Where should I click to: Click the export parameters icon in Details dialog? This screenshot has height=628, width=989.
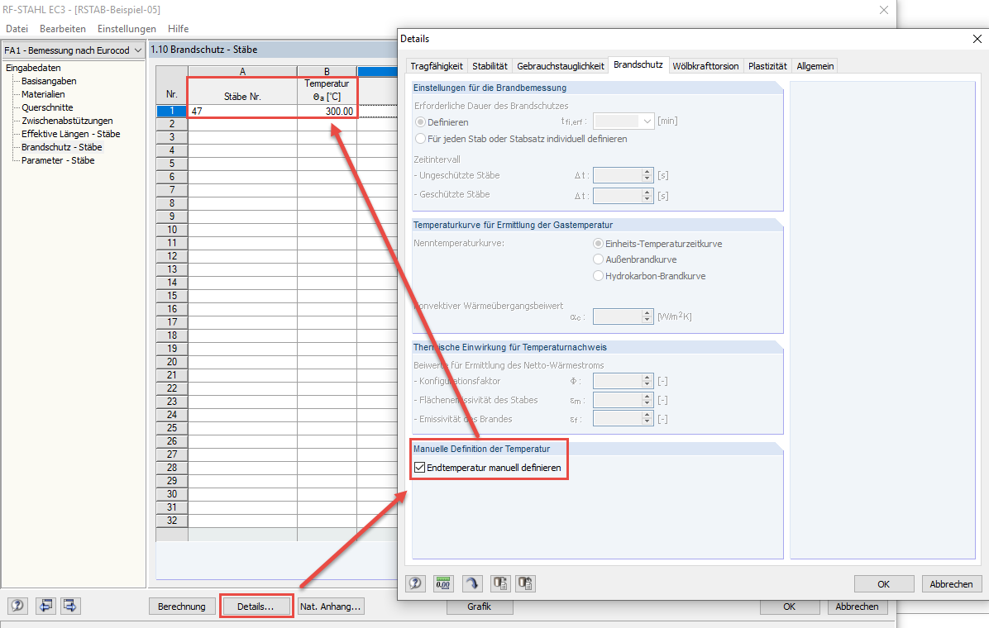pyautogui.click(x=499, y=583)
